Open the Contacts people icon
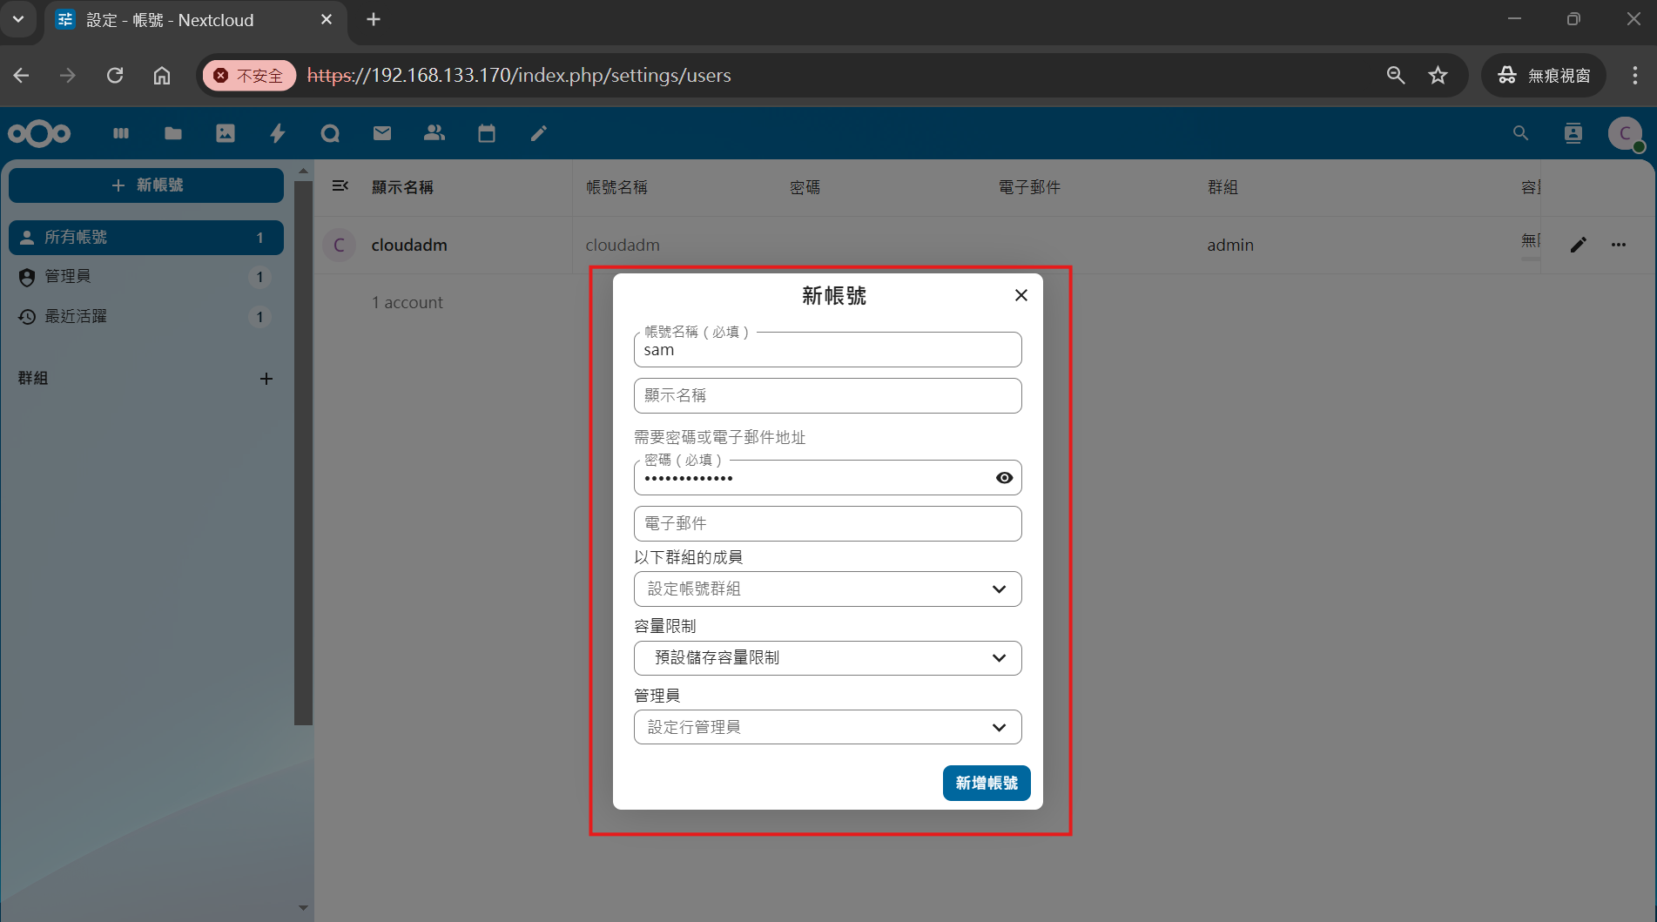1657x922 pixels. 434,133
